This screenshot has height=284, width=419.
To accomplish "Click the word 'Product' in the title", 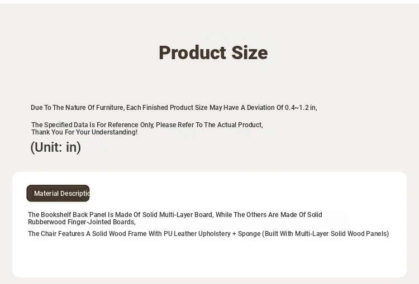I will (x=193, y=52).
